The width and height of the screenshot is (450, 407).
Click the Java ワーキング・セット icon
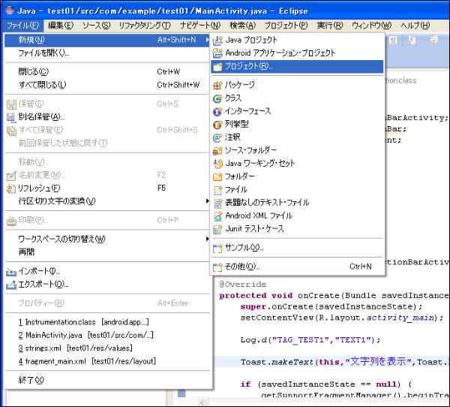coord(217,164)
